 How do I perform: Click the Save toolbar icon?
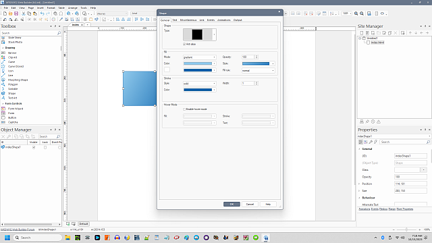click(x=16, y=13)
